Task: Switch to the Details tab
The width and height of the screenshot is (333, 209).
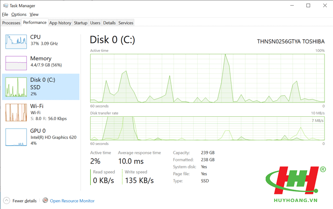Action: point(109,22)
